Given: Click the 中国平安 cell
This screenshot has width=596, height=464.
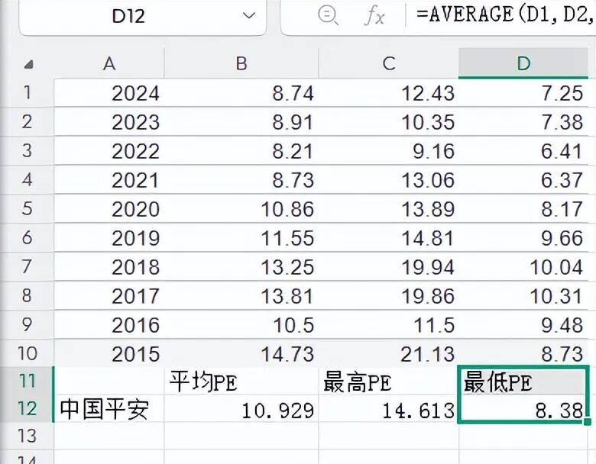Looking at the screenshot, I should [x=109, y=409].
